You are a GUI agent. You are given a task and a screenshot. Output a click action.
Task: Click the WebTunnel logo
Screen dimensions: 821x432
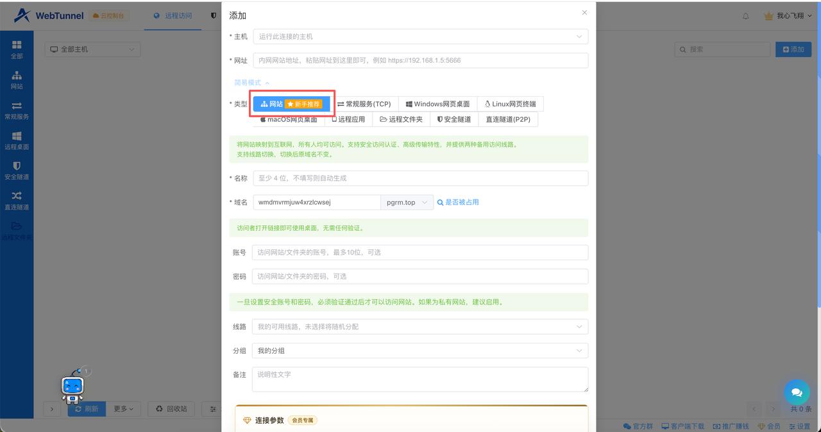click(49, 15)
